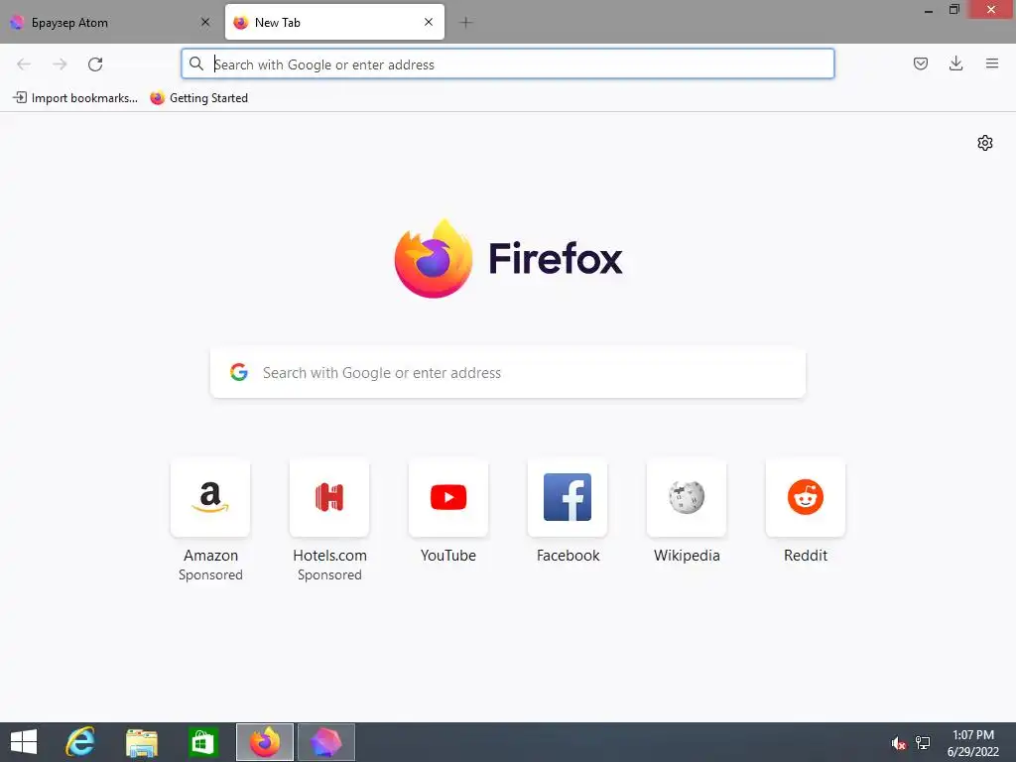The image size is (1016, 762).
Task: Open the network tray icon
Action: [923, 742]
